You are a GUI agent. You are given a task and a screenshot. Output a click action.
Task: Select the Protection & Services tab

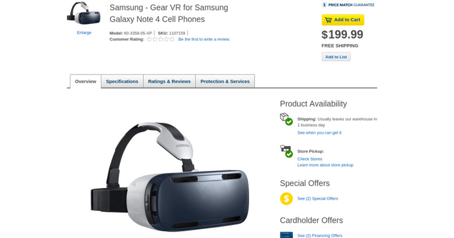(x=225, y=81)
